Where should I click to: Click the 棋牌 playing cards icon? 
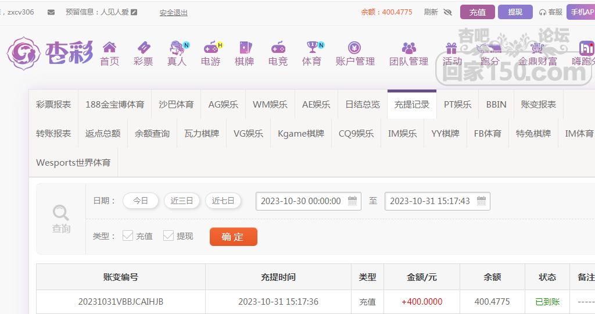click(x=244, y=48)
